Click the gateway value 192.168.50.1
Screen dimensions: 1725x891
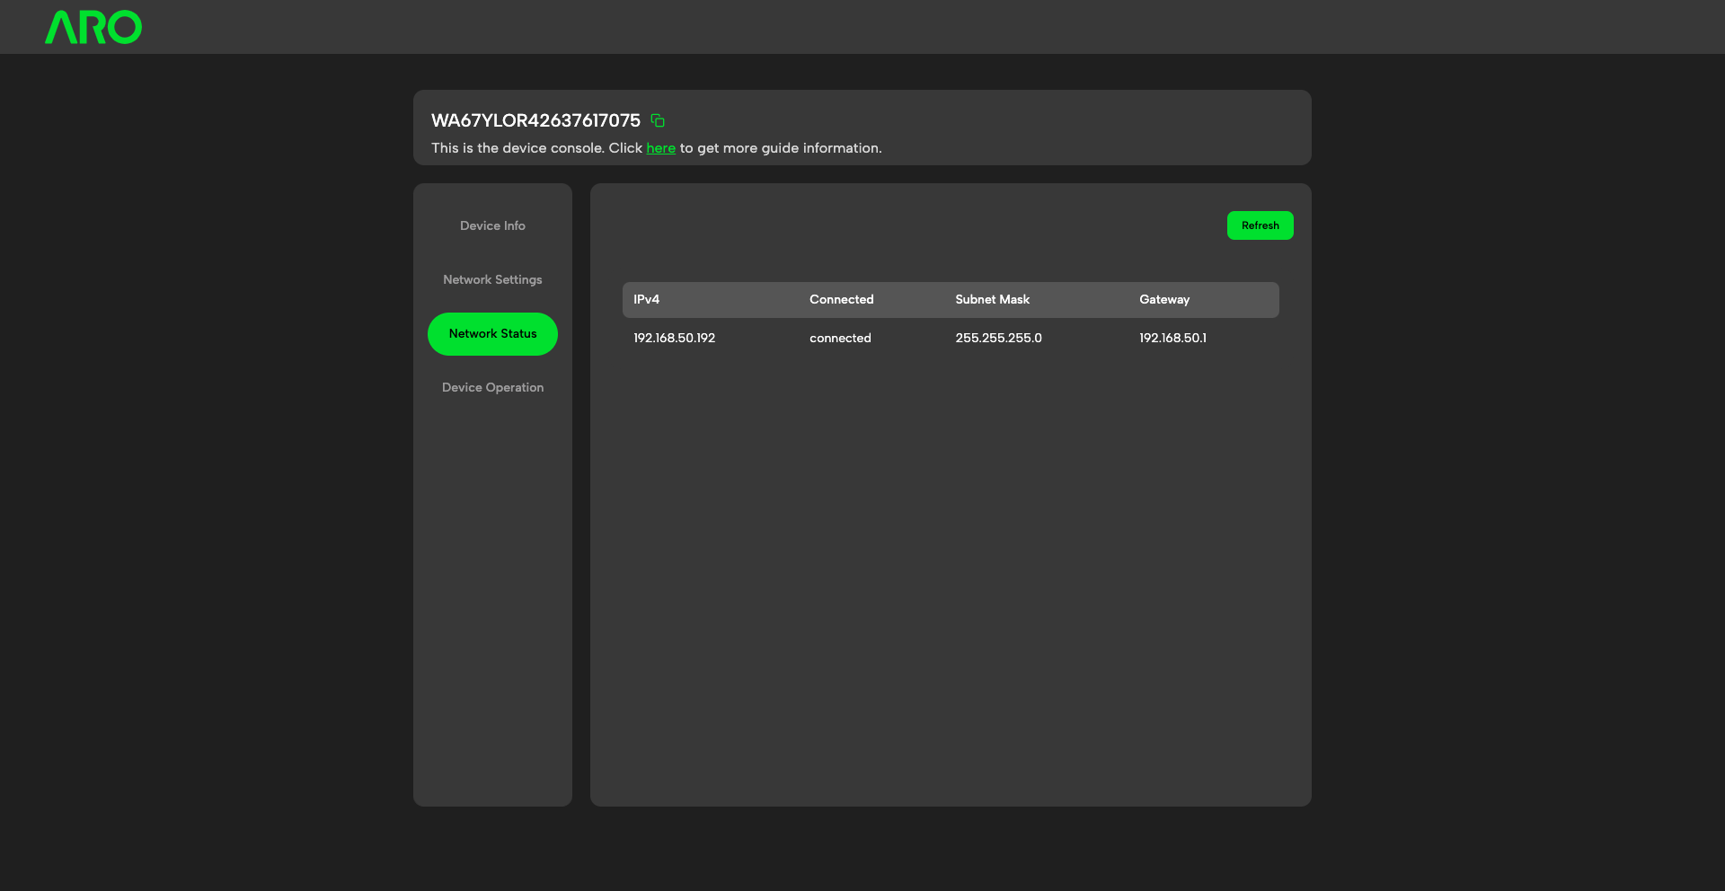pos(1172,338)
